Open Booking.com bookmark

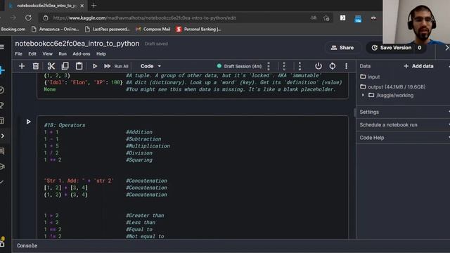click(x=13, y=30)
